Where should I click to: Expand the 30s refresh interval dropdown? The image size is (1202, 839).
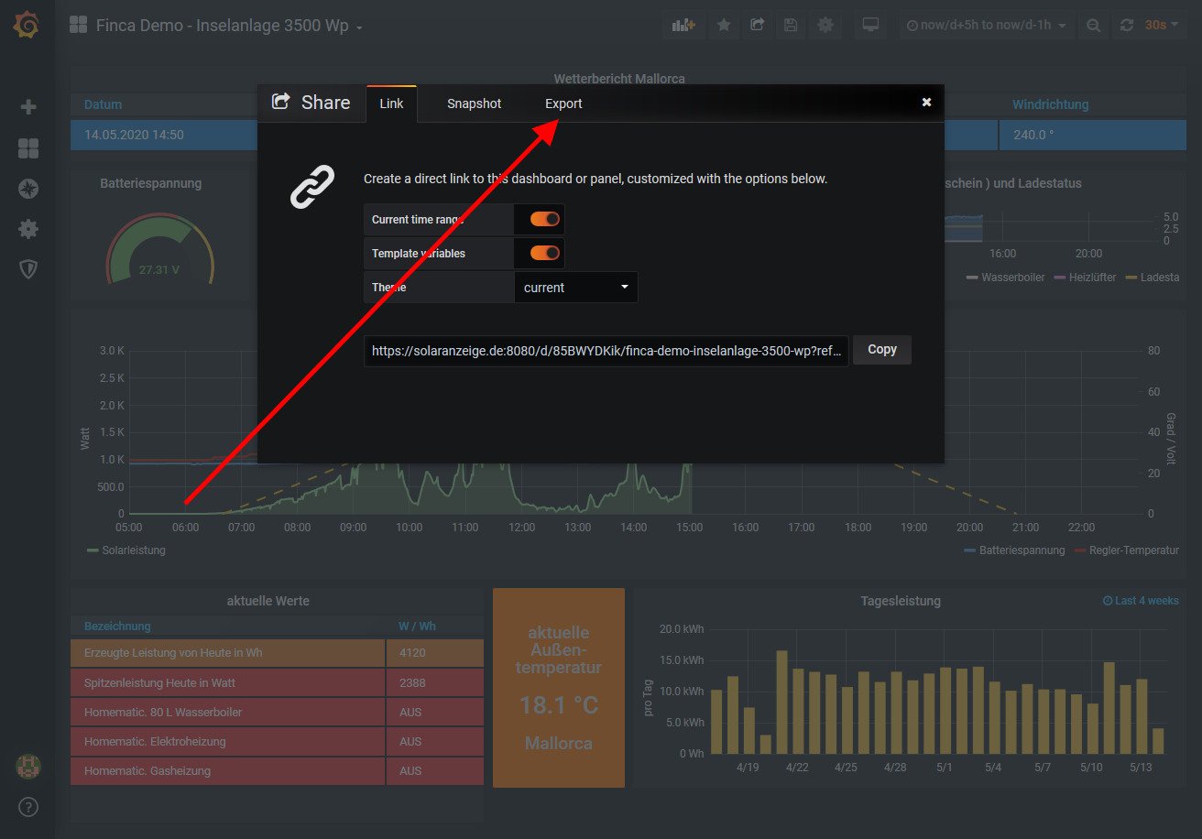pos(1161,26)
